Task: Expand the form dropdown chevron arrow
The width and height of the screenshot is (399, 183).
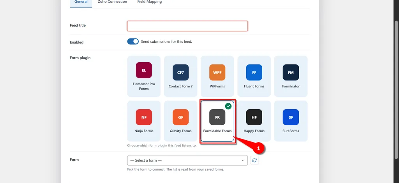Action: click(x=242, y=160)
